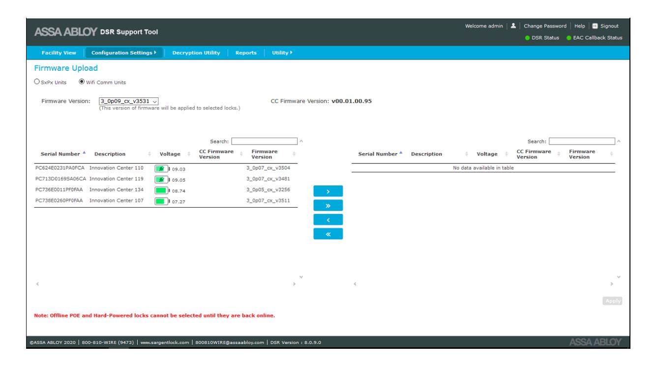Expand the Configuration Settings menu

click(x=124, y=53)
